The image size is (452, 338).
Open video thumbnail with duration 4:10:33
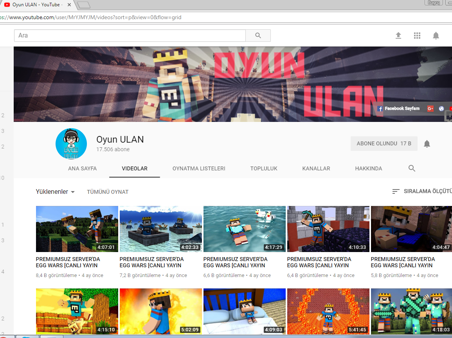(328, 229)
